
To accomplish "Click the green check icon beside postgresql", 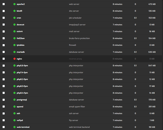I will coord(14,100).
